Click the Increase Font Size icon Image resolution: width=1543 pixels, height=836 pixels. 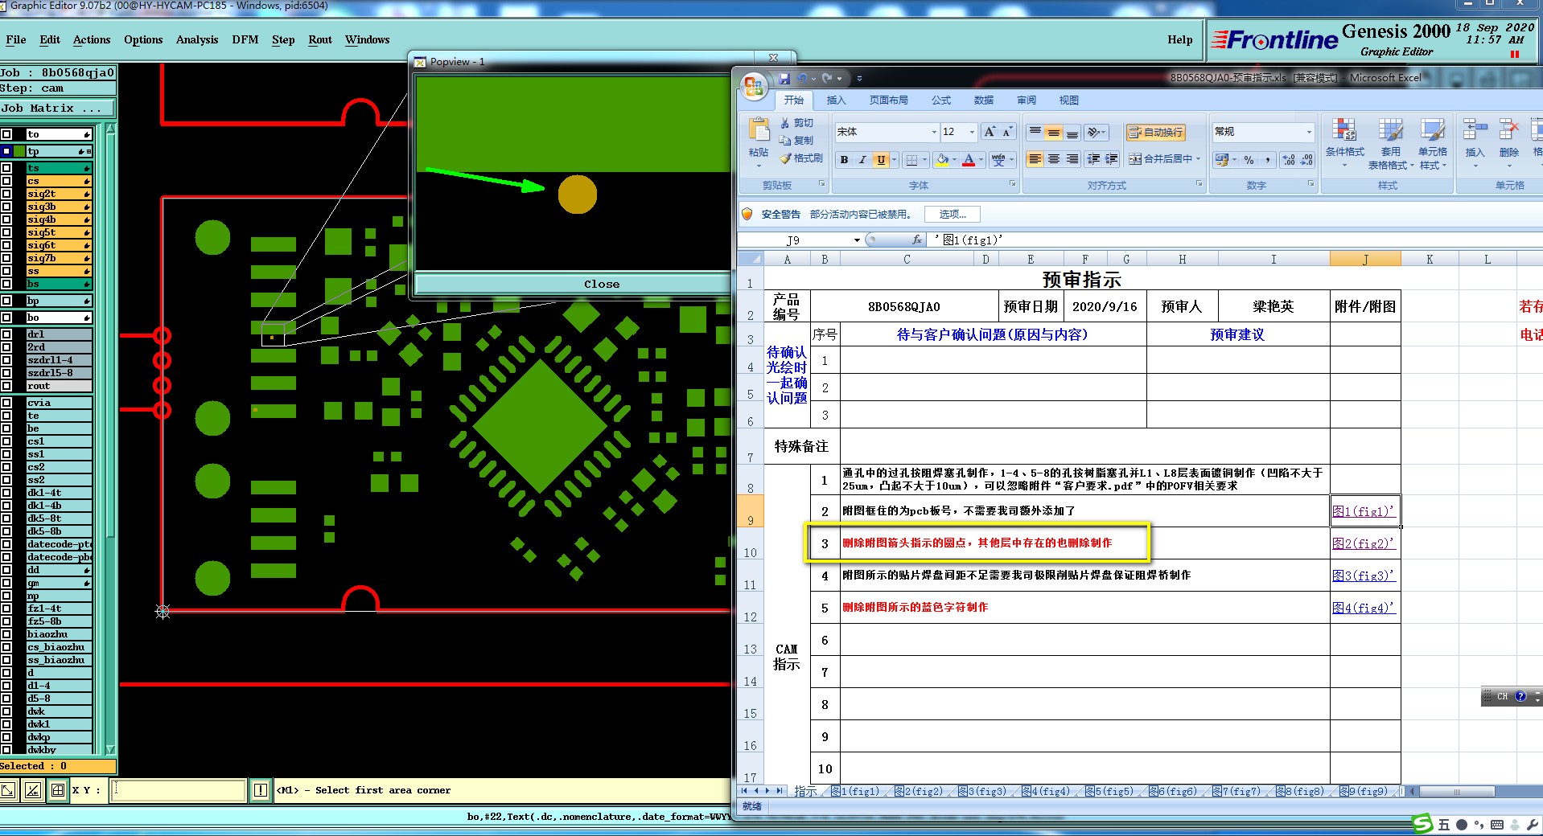(x=990, y=132)
